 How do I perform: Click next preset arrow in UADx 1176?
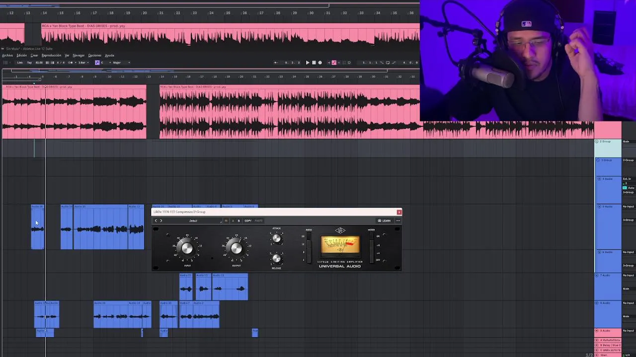tap(161, 221)
